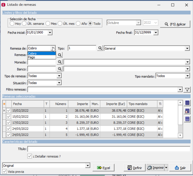Click the search icon beside Remesa field
Image resolution: width=193 pixels, height=176 pixels.
[60, 55]
